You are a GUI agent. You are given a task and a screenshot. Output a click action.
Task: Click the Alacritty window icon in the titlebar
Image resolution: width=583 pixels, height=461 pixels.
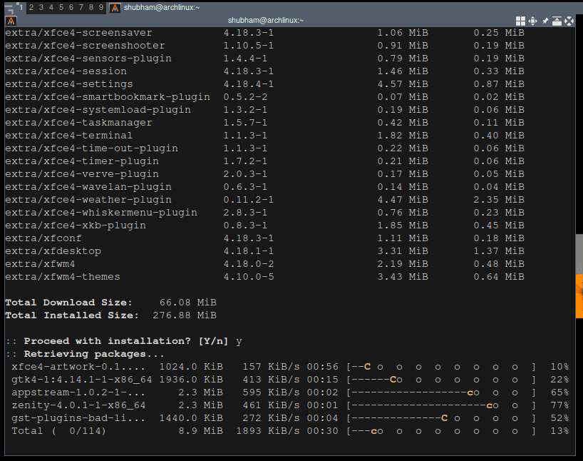coord(11,21)
